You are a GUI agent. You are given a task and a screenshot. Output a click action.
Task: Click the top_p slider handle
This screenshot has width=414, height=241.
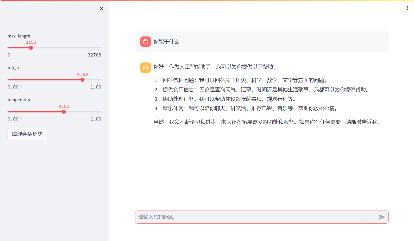tap(83, 80)
